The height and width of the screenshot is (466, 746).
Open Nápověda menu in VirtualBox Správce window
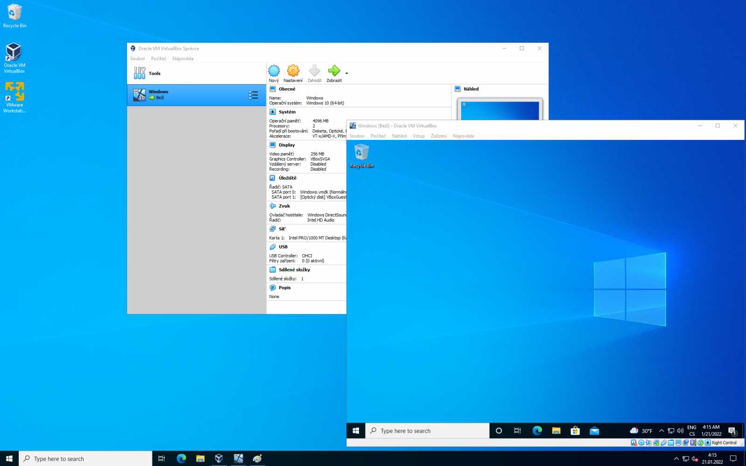tap(183, 59)
